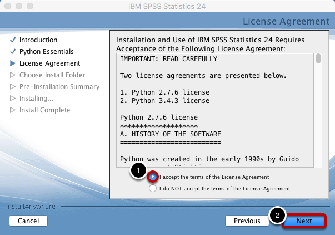Click the License Agreement current-step arrow icon

click(x=13, y=63)
